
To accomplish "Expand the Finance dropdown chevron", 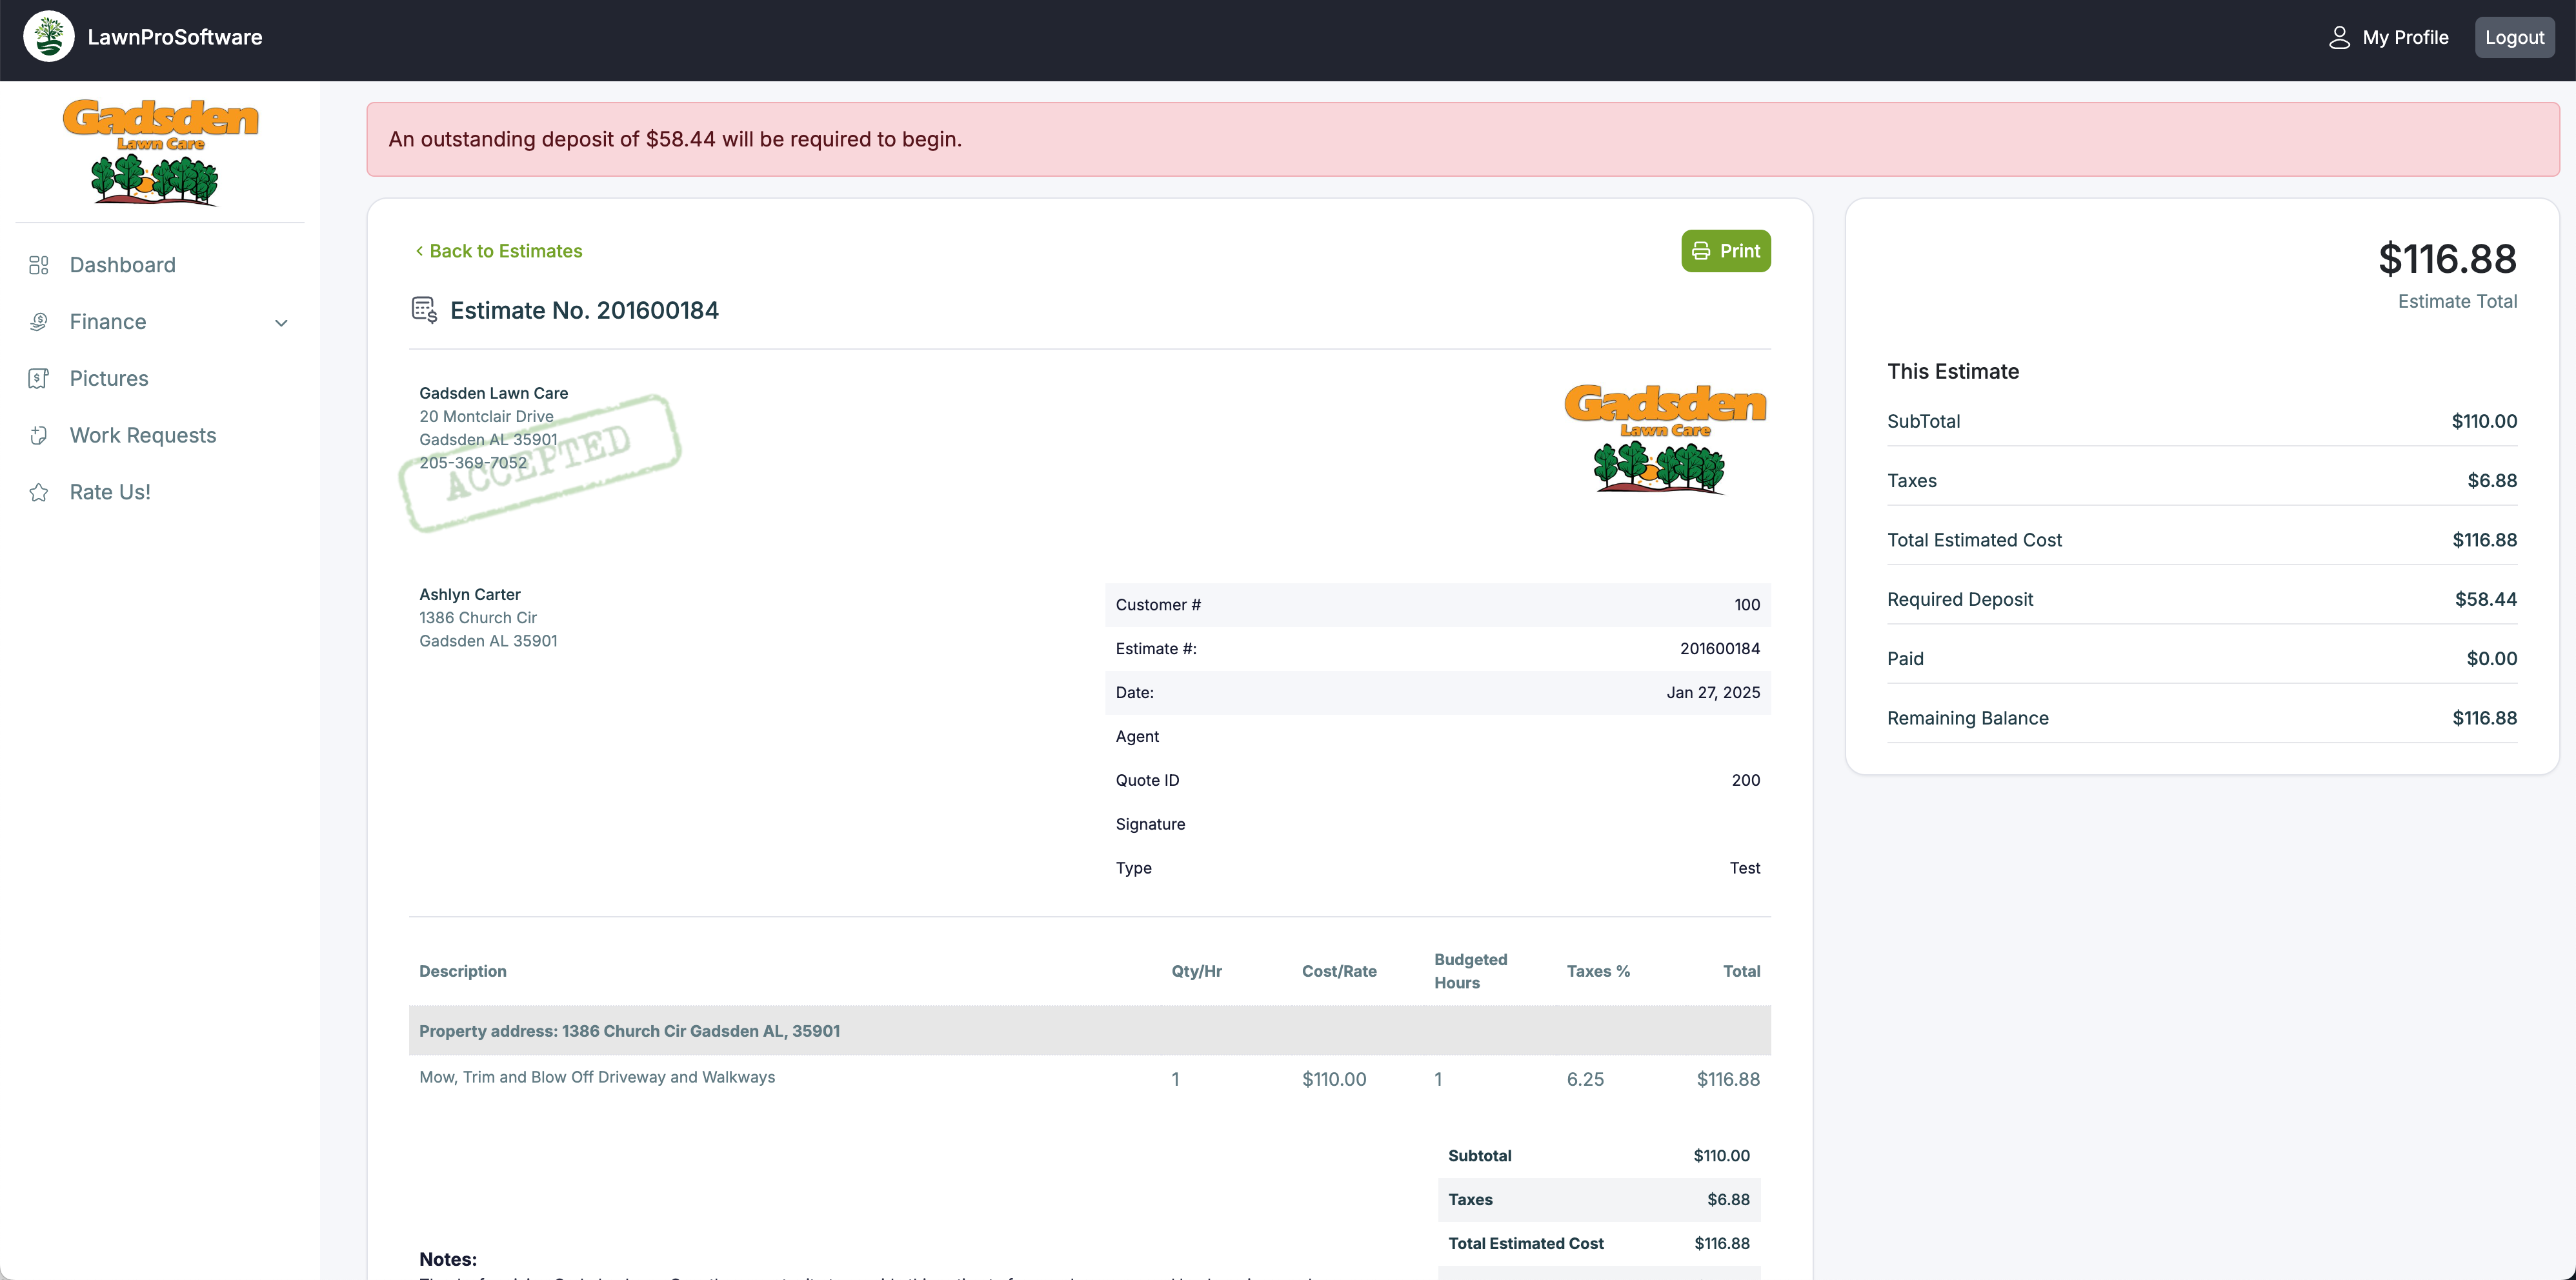I will pyautogui.click(x=282, y=323).
